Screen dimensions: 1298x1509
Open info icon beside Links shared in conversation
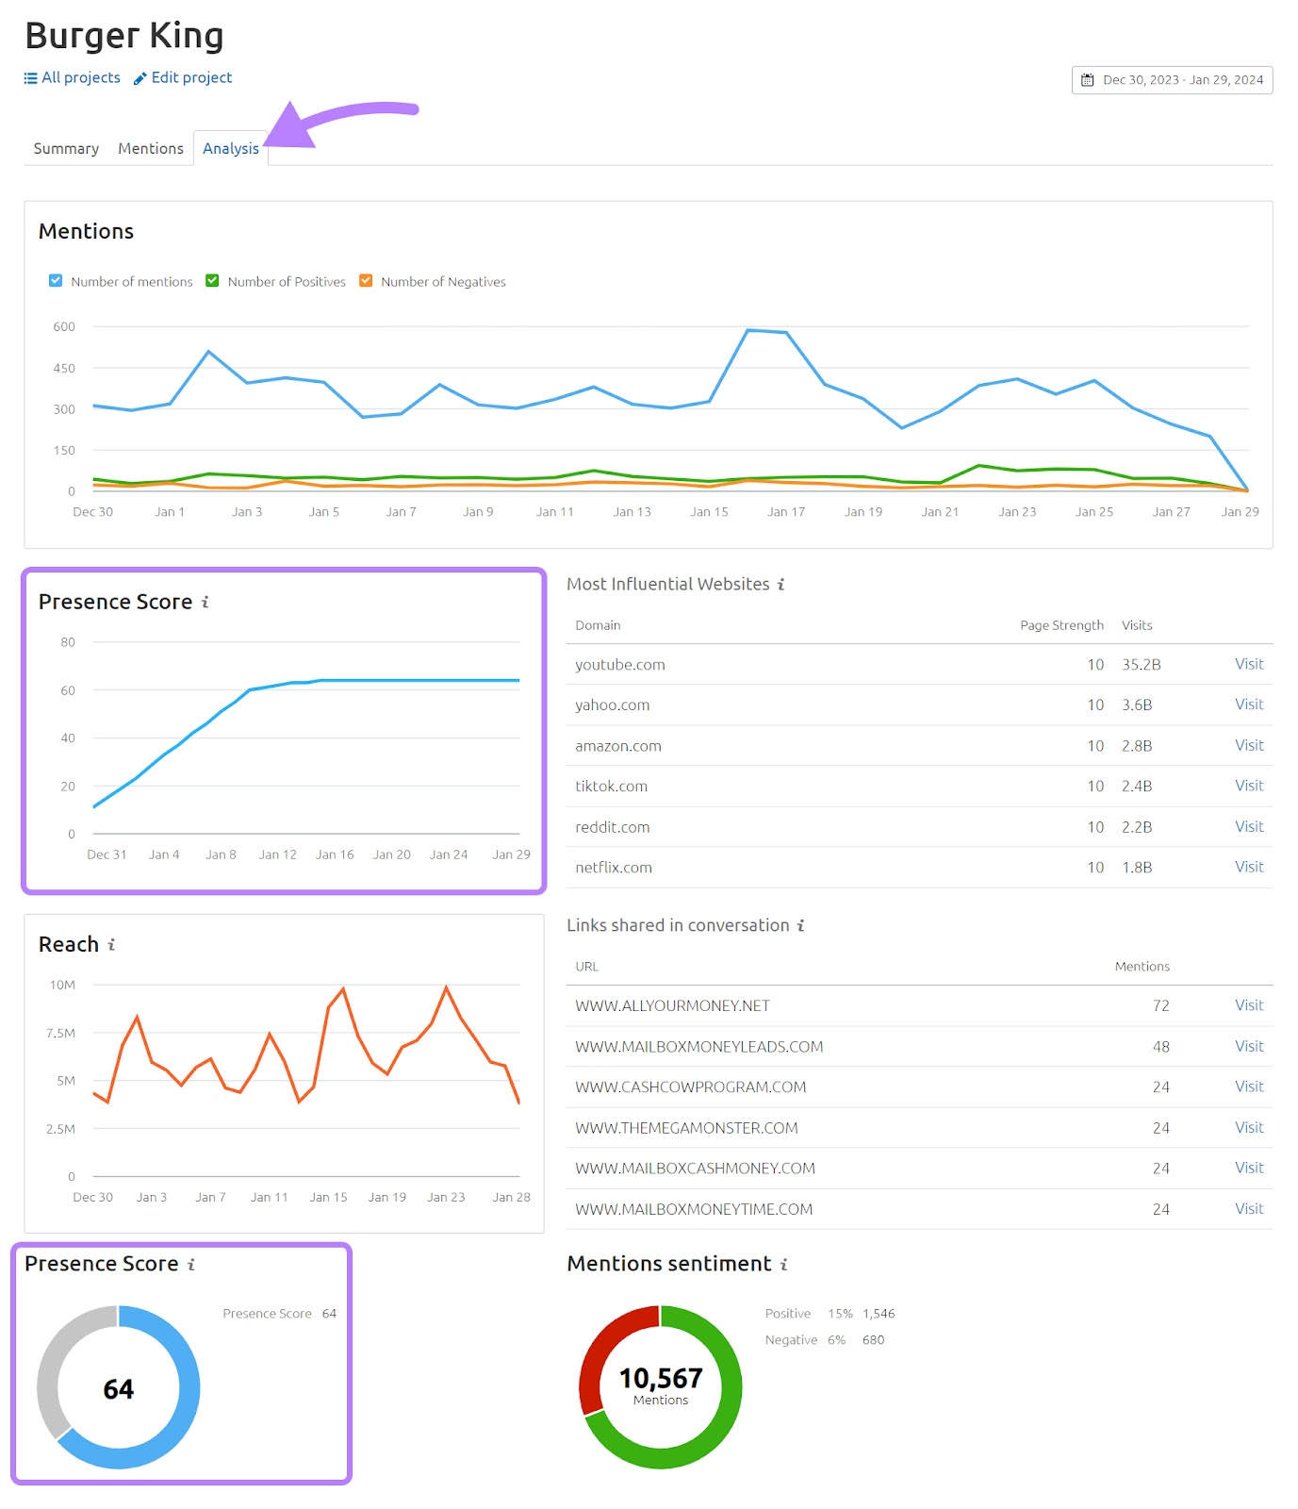[x=800, y=926]
